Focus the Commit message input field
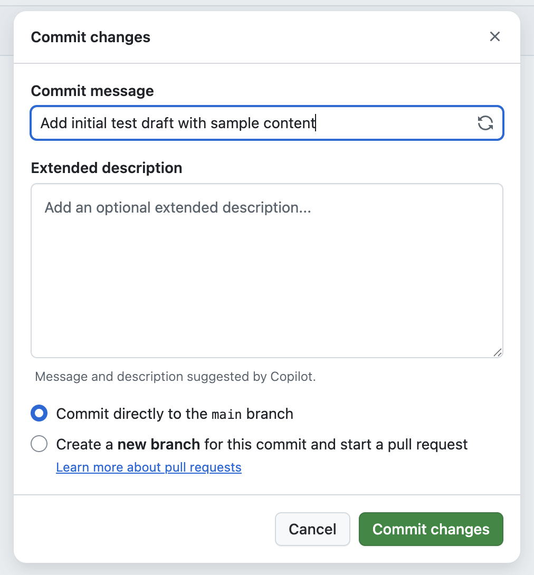 coord(266,123)
